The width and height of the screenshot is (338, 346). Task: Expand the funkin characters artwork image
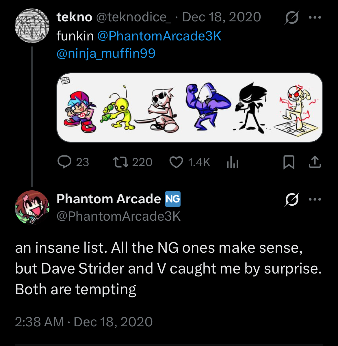pos(190,107)
